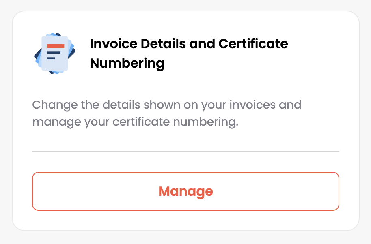This screenshot has width=371, height=244.
Task: Click the word Details in the card title
Action: click(x=163, y=44)
